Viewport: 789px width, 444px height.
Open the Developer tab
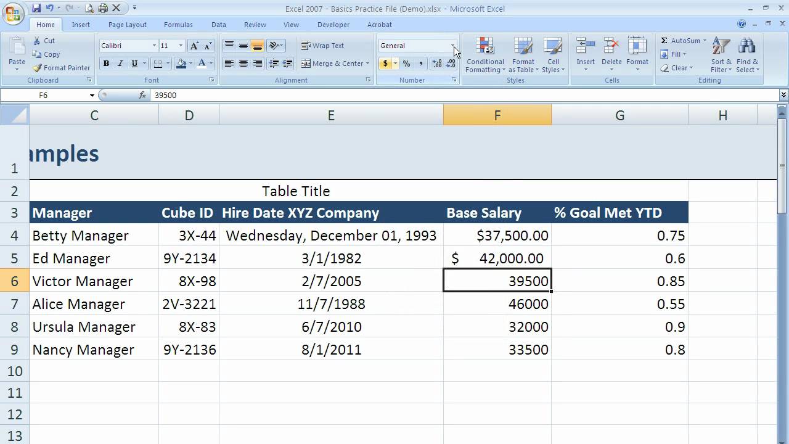click(333, 25)
